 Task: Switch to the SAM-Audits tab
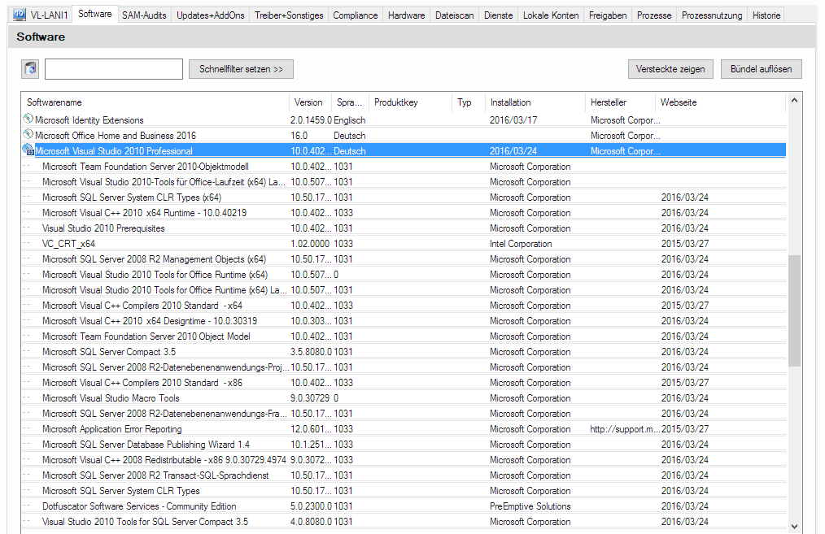(144, 15)
